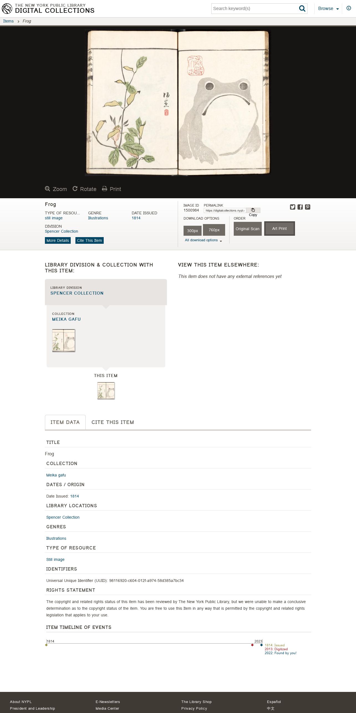
Task: Share item on Pinterest
Action: tap(307, 207)
